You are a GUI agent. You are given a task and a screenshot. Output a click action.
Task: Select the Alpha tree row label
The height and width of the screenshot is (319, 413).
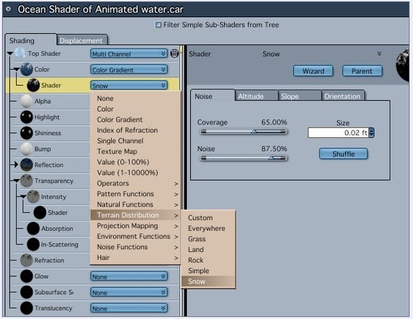coord(43,101)
